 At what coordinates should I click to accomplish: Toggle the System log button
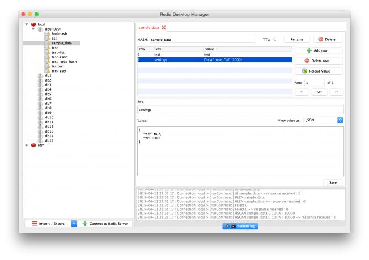(240, 226)
